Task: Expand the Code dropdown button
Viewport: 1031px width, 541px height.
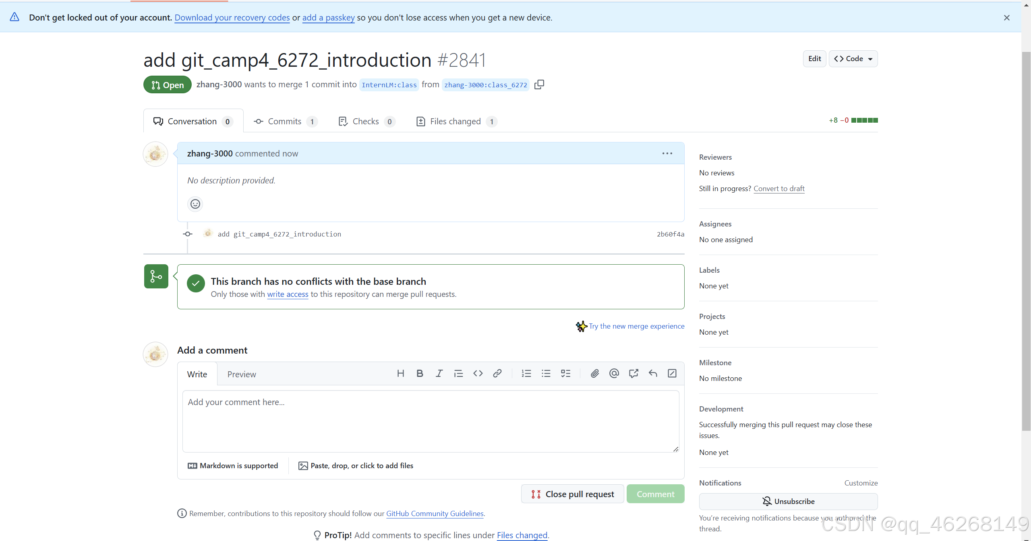Action: (x=853, y=59)
